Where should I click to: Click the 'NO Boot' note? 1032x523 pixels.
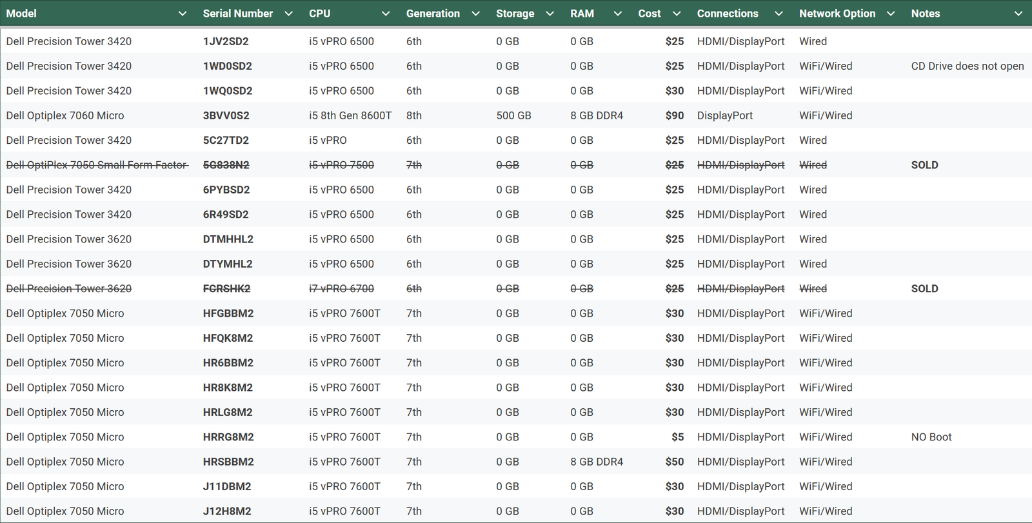tap(931, 437)
